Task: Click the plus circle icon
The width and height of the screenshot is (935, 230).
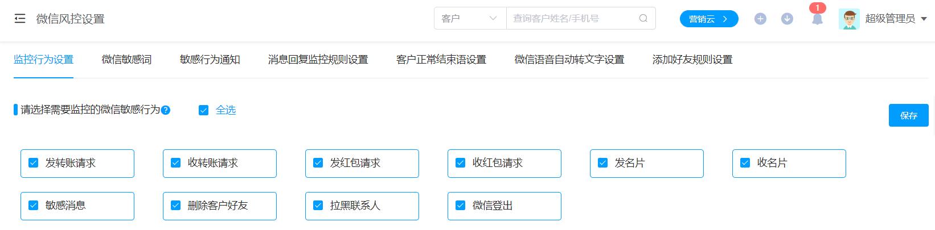Action: [x=760, y=19]
